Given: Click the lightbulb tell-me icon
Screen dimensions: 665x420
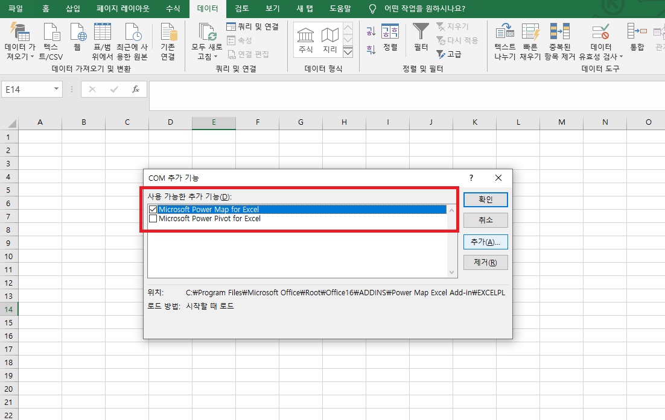Looking at the screenshot, I should [372, 9].
